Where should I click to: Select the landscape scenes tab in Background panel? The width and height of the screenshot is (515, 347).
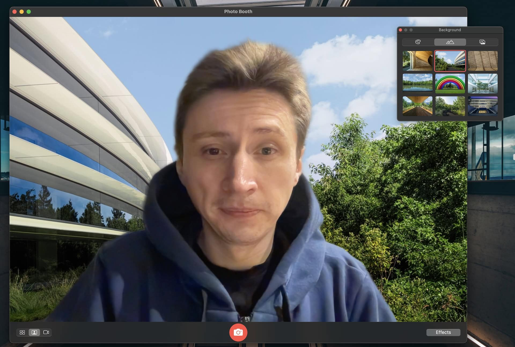[x=450, y=42]
